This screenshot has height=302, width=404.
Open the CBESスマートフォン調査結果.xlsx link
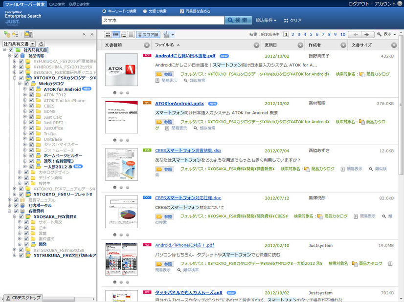pos(188,151)
